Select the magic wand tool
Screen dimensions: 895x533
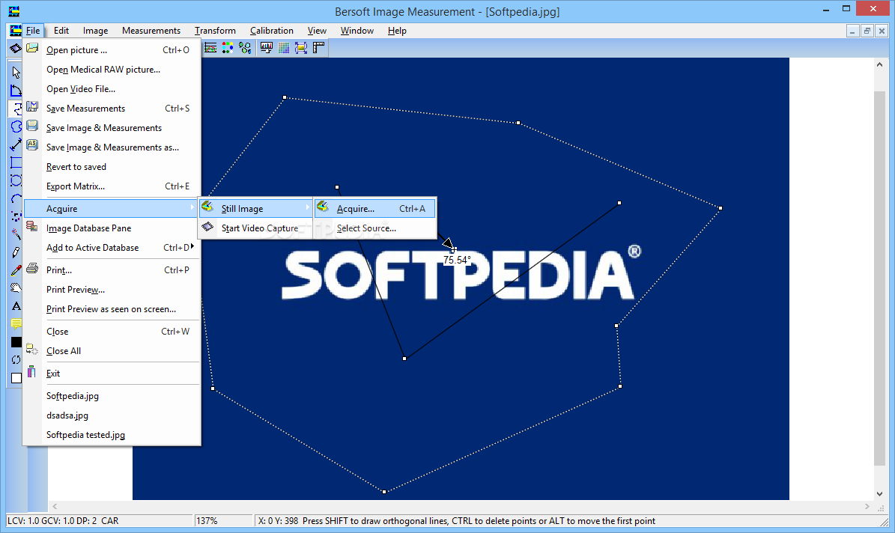(x=16, y=234)
